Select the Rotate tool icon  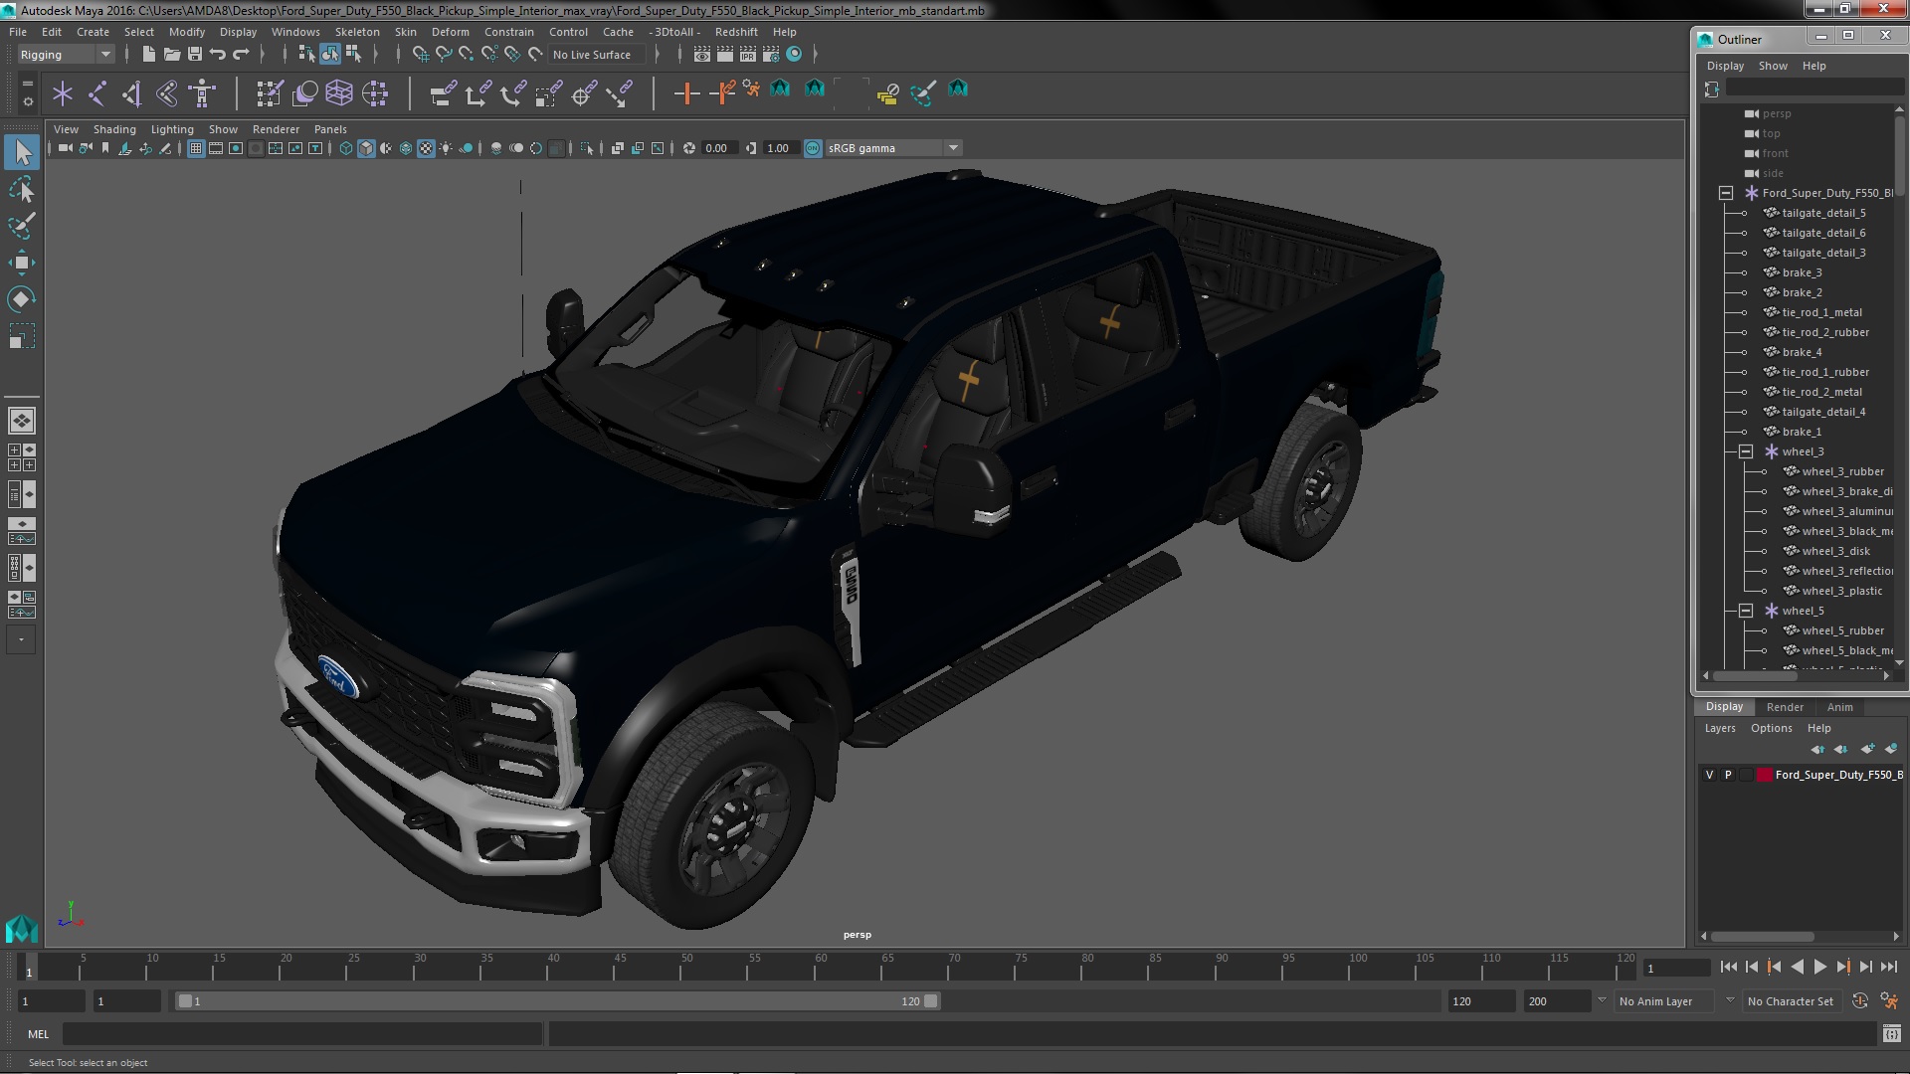click(x=20, y=299)
